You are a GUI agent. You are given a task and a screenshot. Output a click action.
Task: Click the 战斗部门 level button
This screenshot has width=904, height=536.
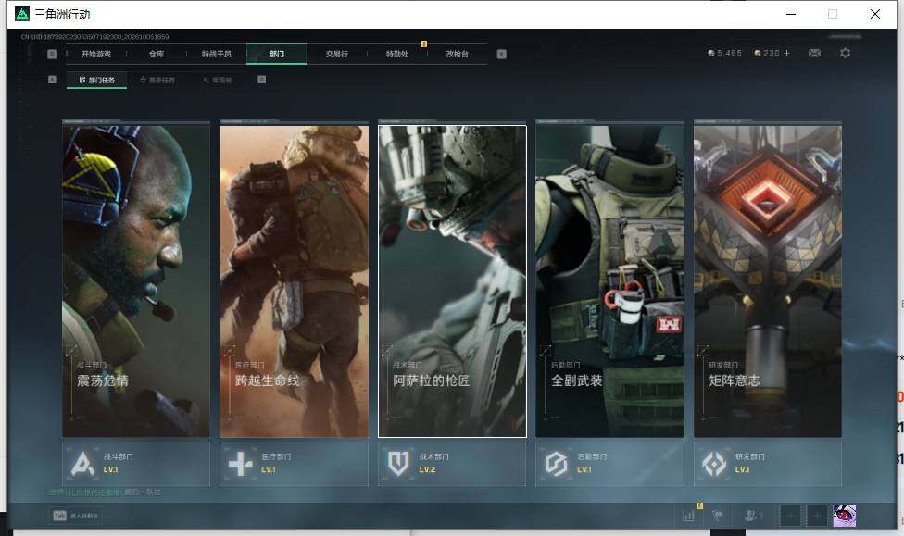click(x=136, y=464)
